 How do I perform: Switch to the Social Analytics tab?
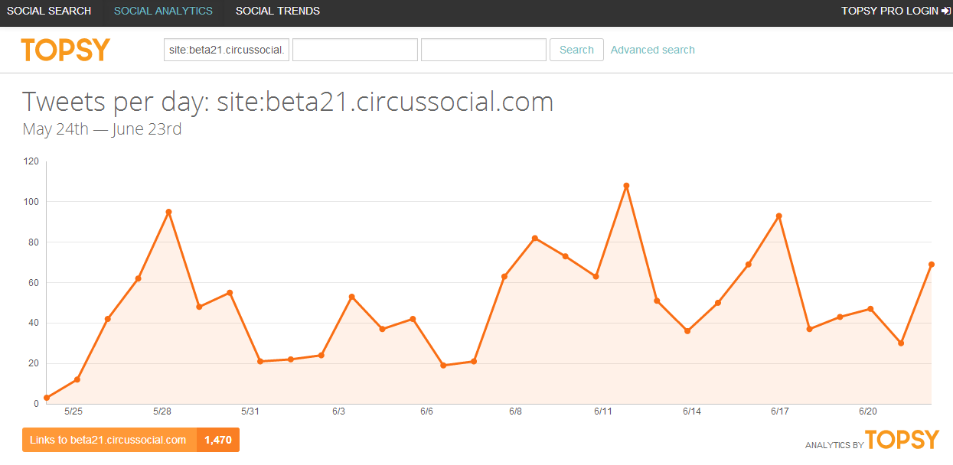point(163,11)
